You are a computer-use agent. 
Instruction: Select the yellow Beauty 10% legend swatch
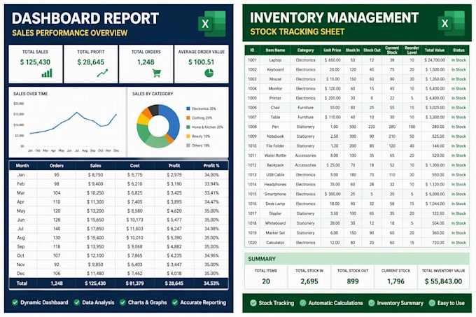(188, 136)
